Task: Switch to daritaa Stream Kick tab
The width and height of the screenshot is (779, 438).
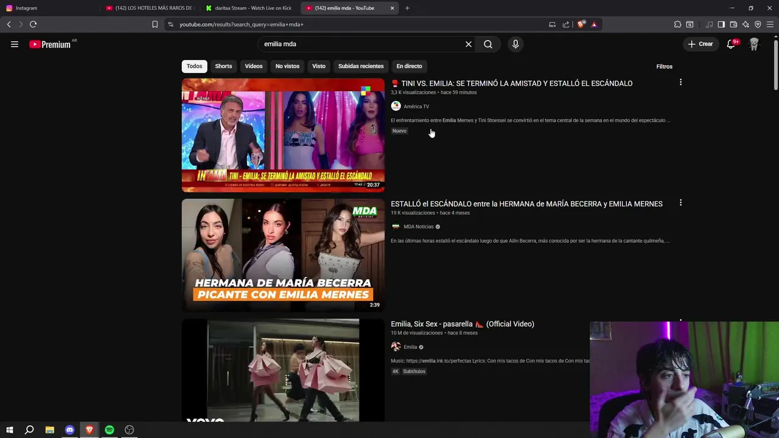Action: click(250, 8)
